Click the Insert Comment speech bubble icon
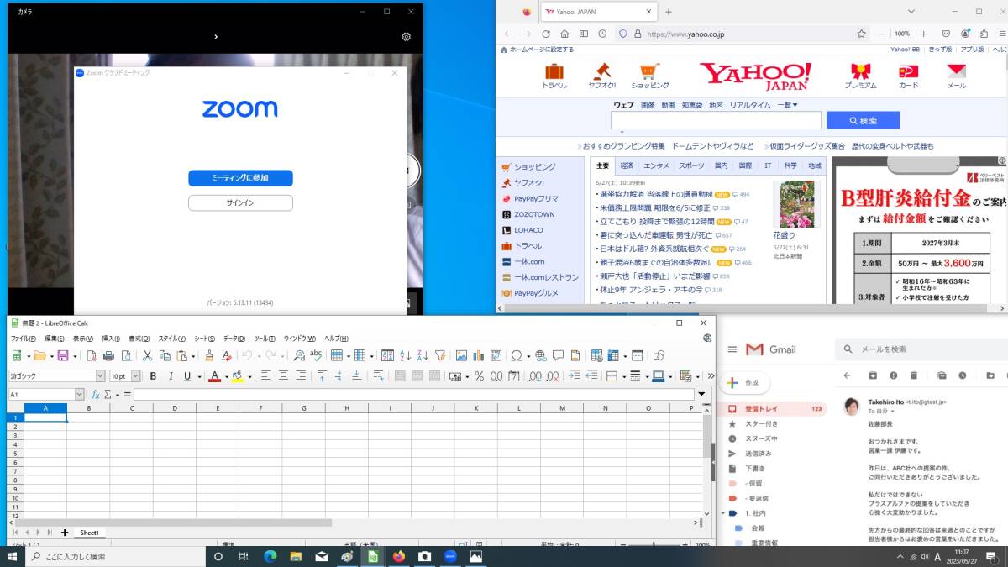Image resolution: width=1008 pixels, height=567 pixels. 558,356
